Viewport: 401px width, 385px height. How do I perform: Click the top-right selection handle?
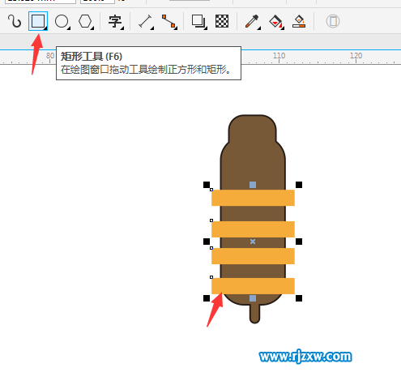pyautogui.click(x=299, y=185)
